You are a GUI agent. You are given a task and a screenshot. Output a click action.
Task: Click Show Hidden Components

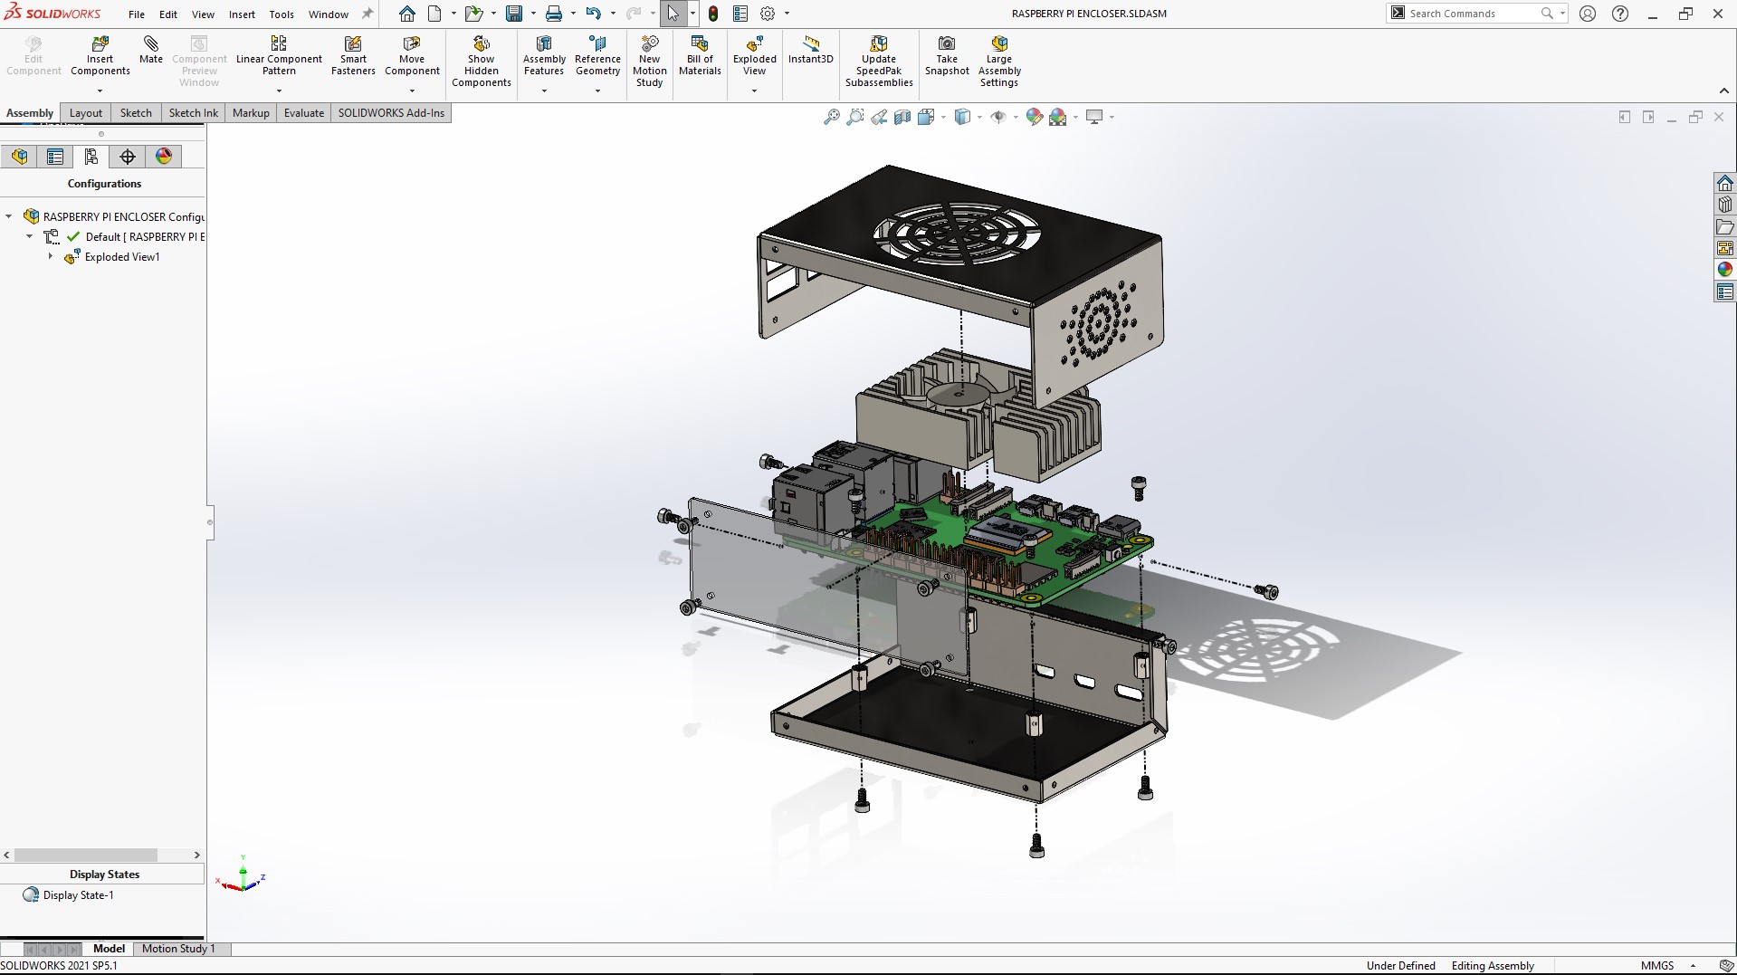[482, 62]
